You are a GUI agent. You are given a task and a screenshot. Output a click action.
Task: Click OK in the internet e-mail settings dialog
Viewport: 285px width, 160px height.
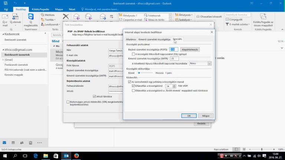tap(189, 116)
